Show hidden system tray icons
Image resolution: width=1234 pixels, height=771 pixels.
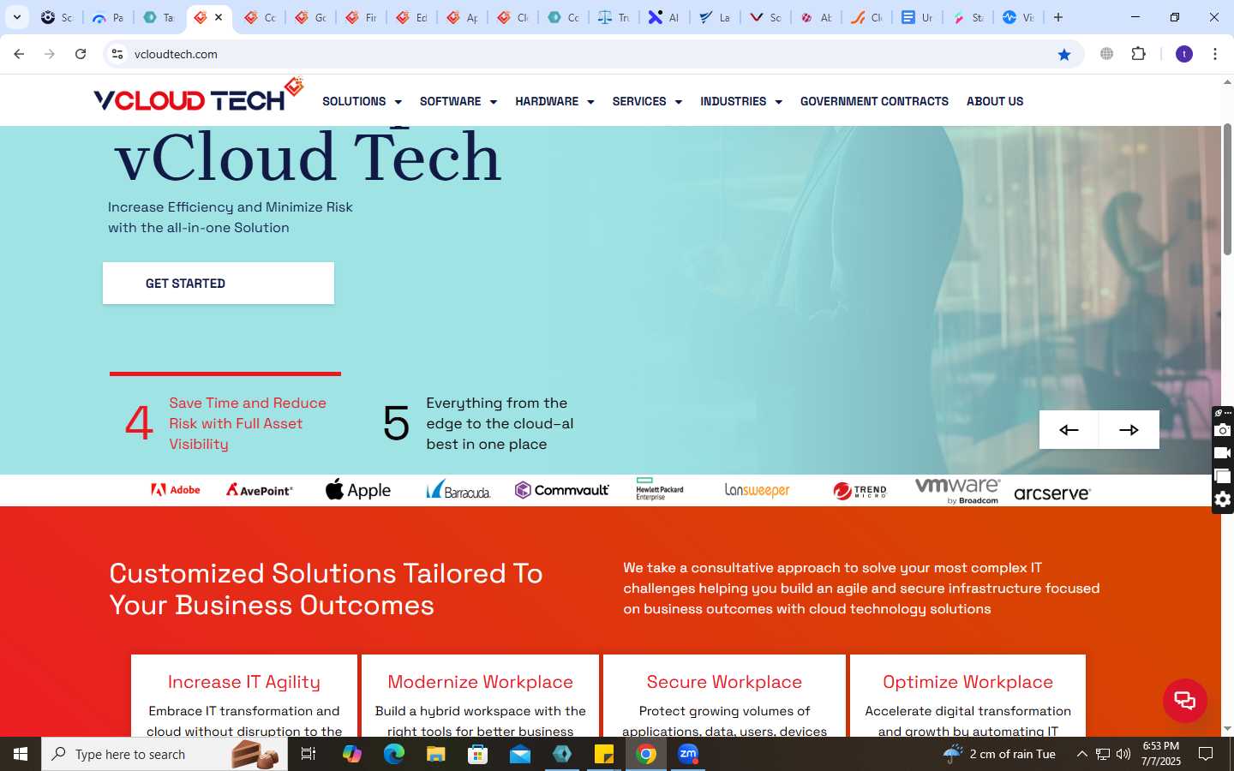1081,754
